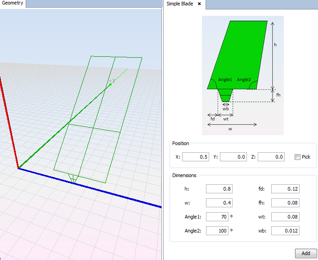Select the wt dimension field
Viewport: 318px width, 260px height.
(285, 217)
